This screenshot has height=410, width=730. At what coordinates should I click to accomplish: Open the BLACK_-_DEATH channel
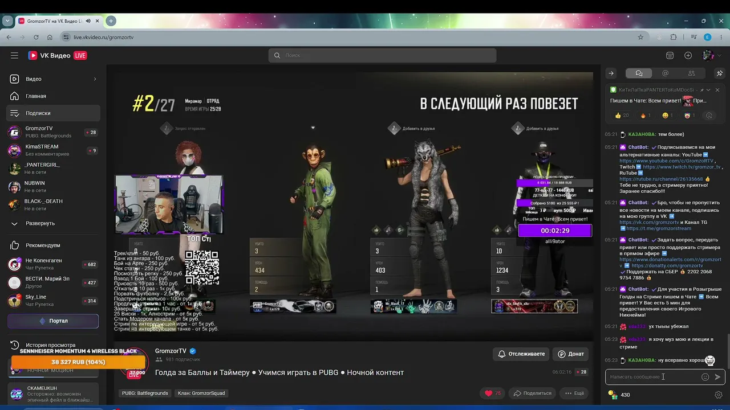click(x=54, y=205)
